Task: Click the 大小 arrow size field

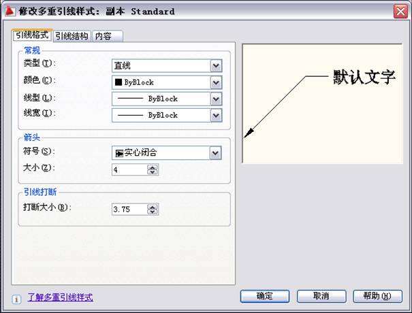Action: [x=129, y=169]
